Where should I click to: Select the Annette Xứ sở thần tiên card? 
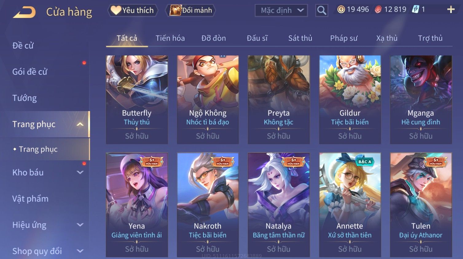(350, 205)
